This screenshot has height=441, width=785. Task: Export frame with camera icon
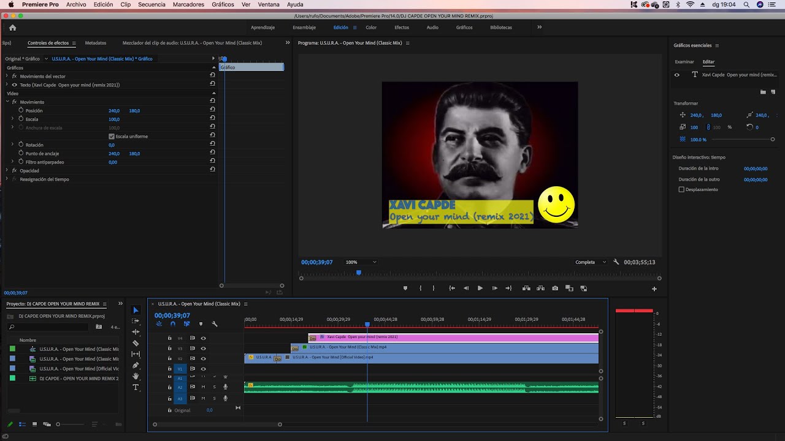point(555,288)
